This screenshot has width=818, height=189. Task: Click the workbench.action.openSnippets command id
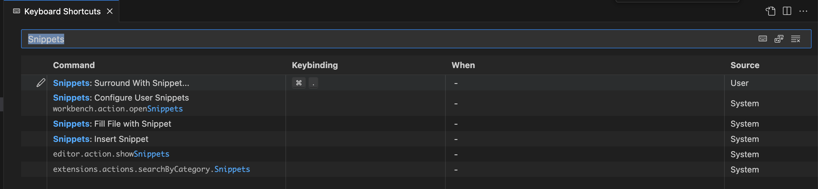(x=117, y=109)
